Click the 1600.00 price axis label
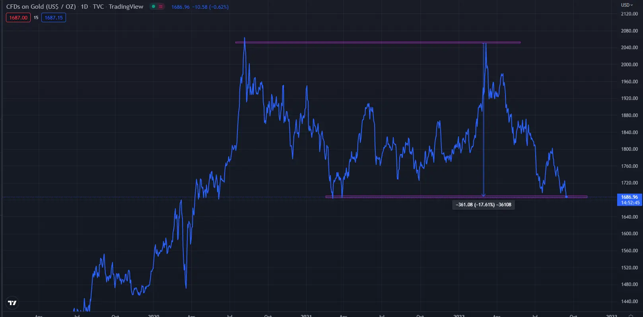643x317 pixels. coord(629,234)
